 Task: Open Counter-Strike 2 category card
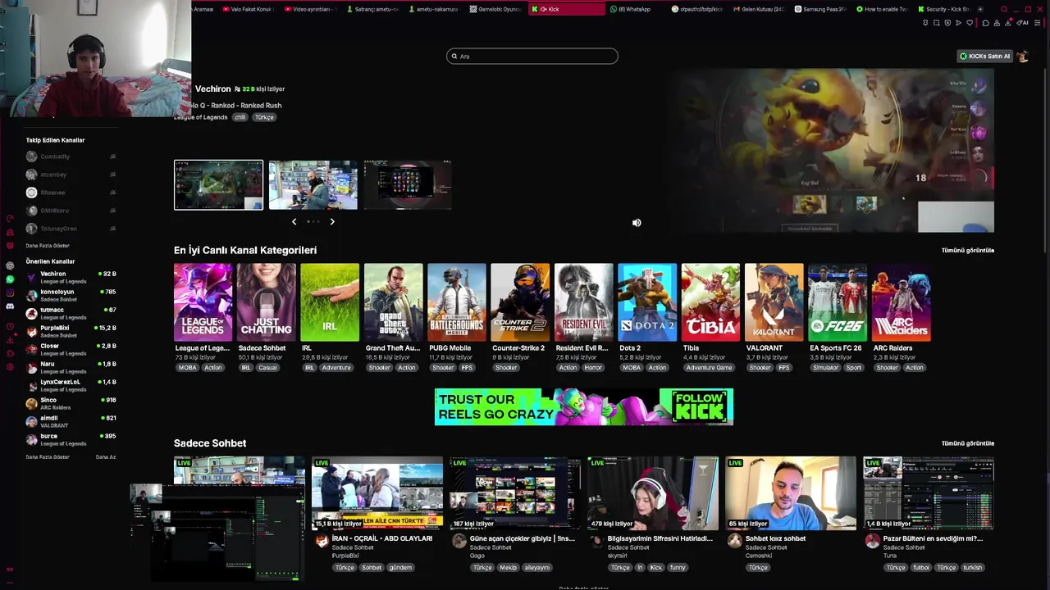click(x=520, y=302)
